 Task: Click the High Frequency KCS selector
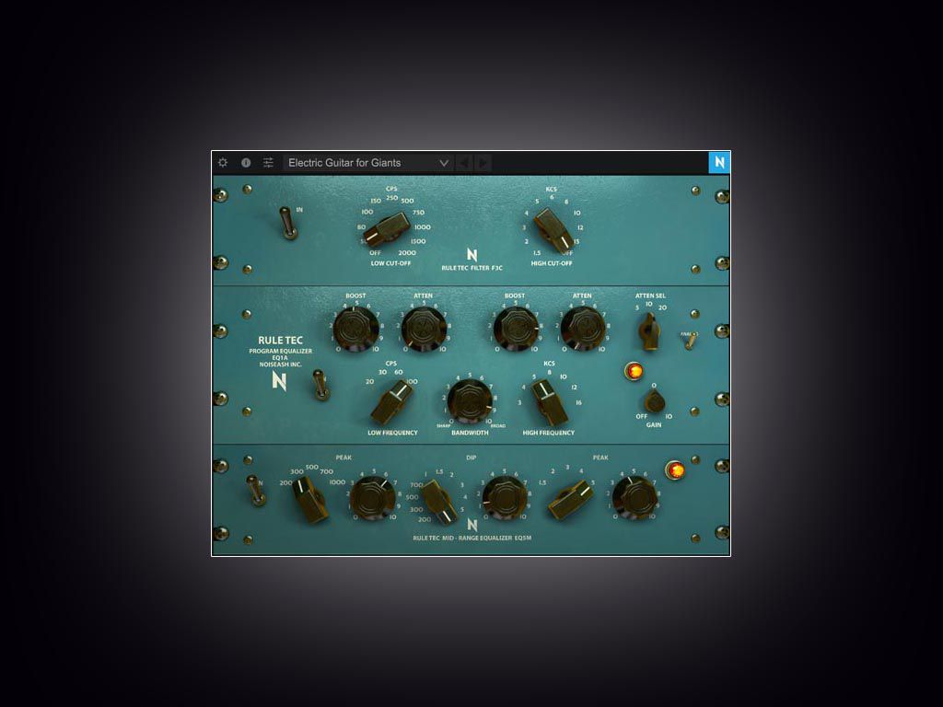click(x=550, y=402)
